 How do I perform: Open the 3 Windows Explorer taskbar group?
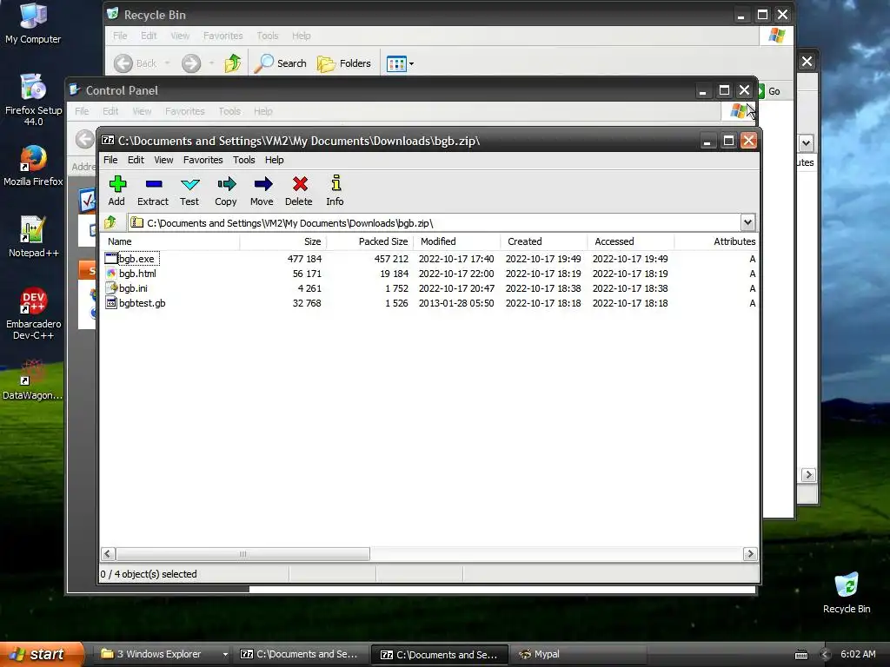[163, 654]
